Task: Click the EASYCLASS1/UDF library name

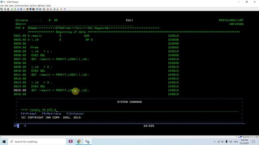Action: pyautogui.click(x=231, y=20)
